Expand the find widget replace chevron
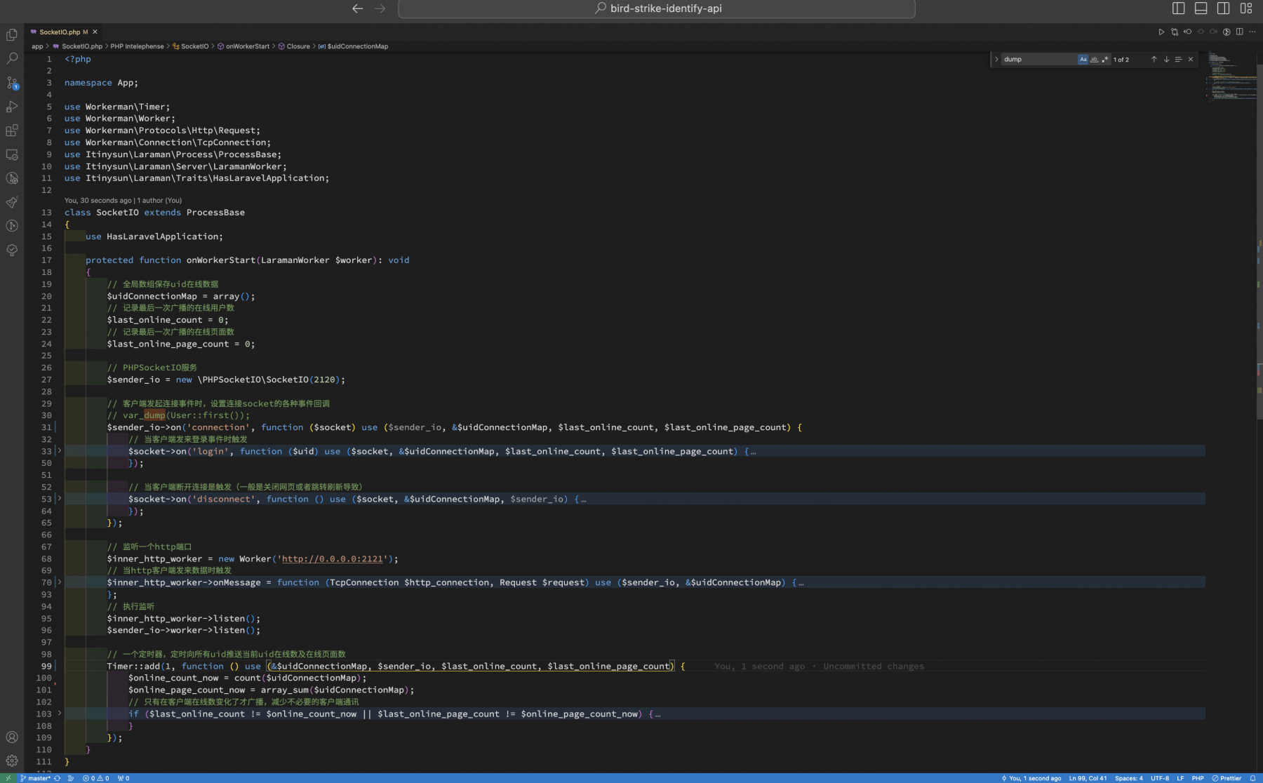 [x=996, y=60]
